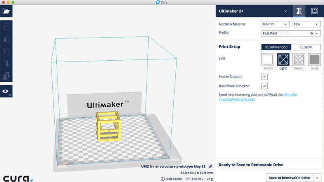Viewport: 324px width, 182px height.
Task: Click the print time clock icon
Action: click(x=163, y=179)
